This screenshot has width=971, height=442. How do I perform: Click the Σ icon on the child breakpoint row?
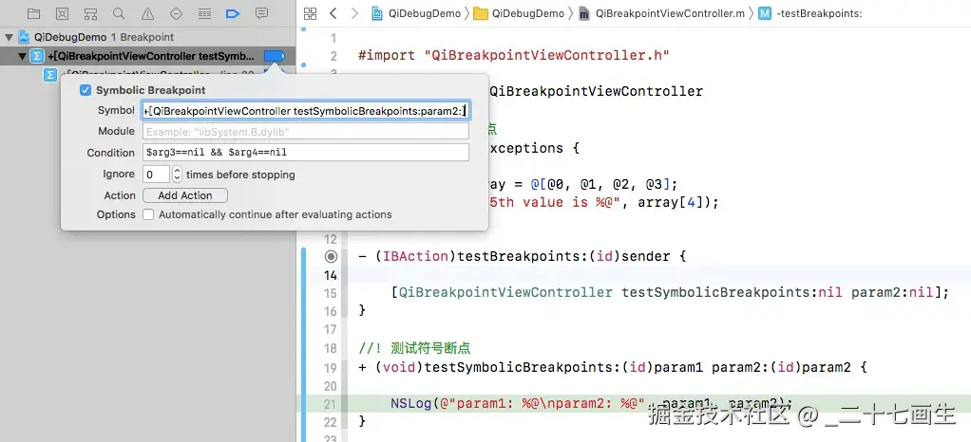click(x=49, y=75)
